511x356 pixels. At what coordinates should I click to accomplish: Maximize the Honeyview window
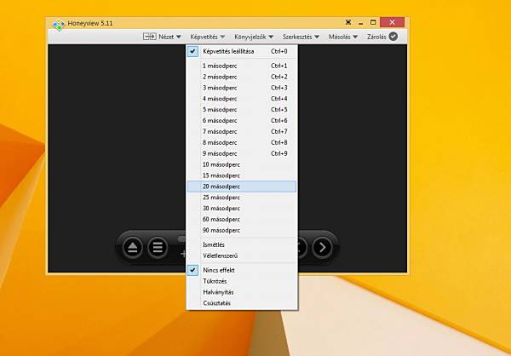click(x=373, y=22)
